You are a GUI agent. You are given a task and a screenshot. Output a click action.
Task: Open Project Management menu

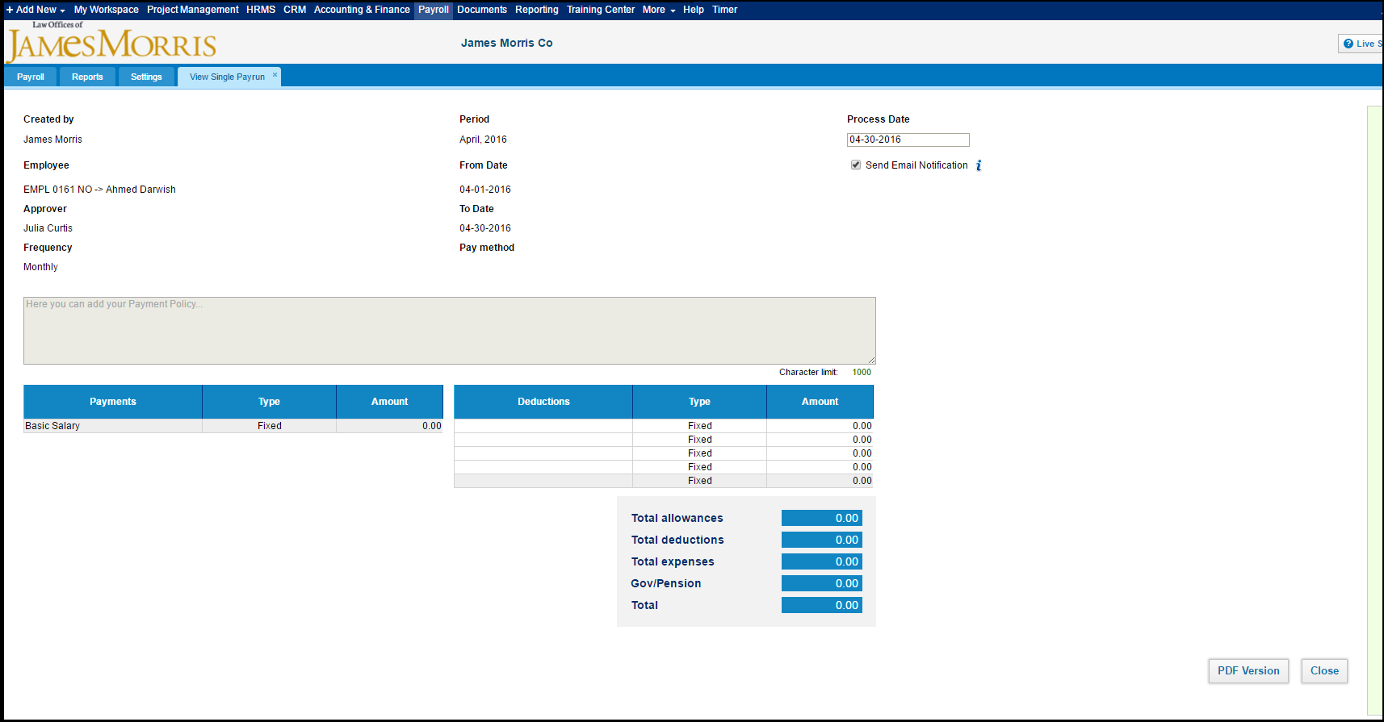[x=193, y=10]
